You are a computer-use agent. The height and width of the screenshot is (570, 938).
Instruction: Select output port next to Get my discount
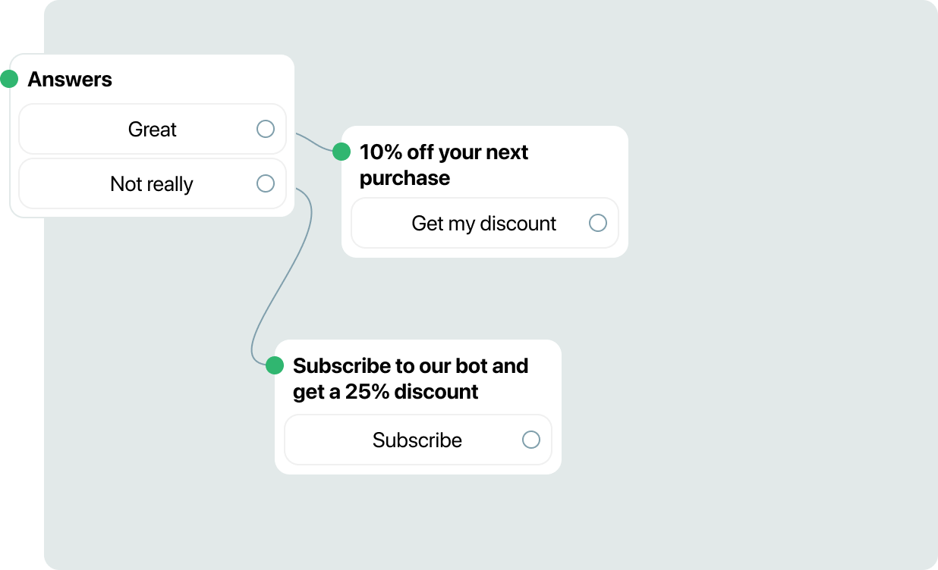(x=598, y=223)
